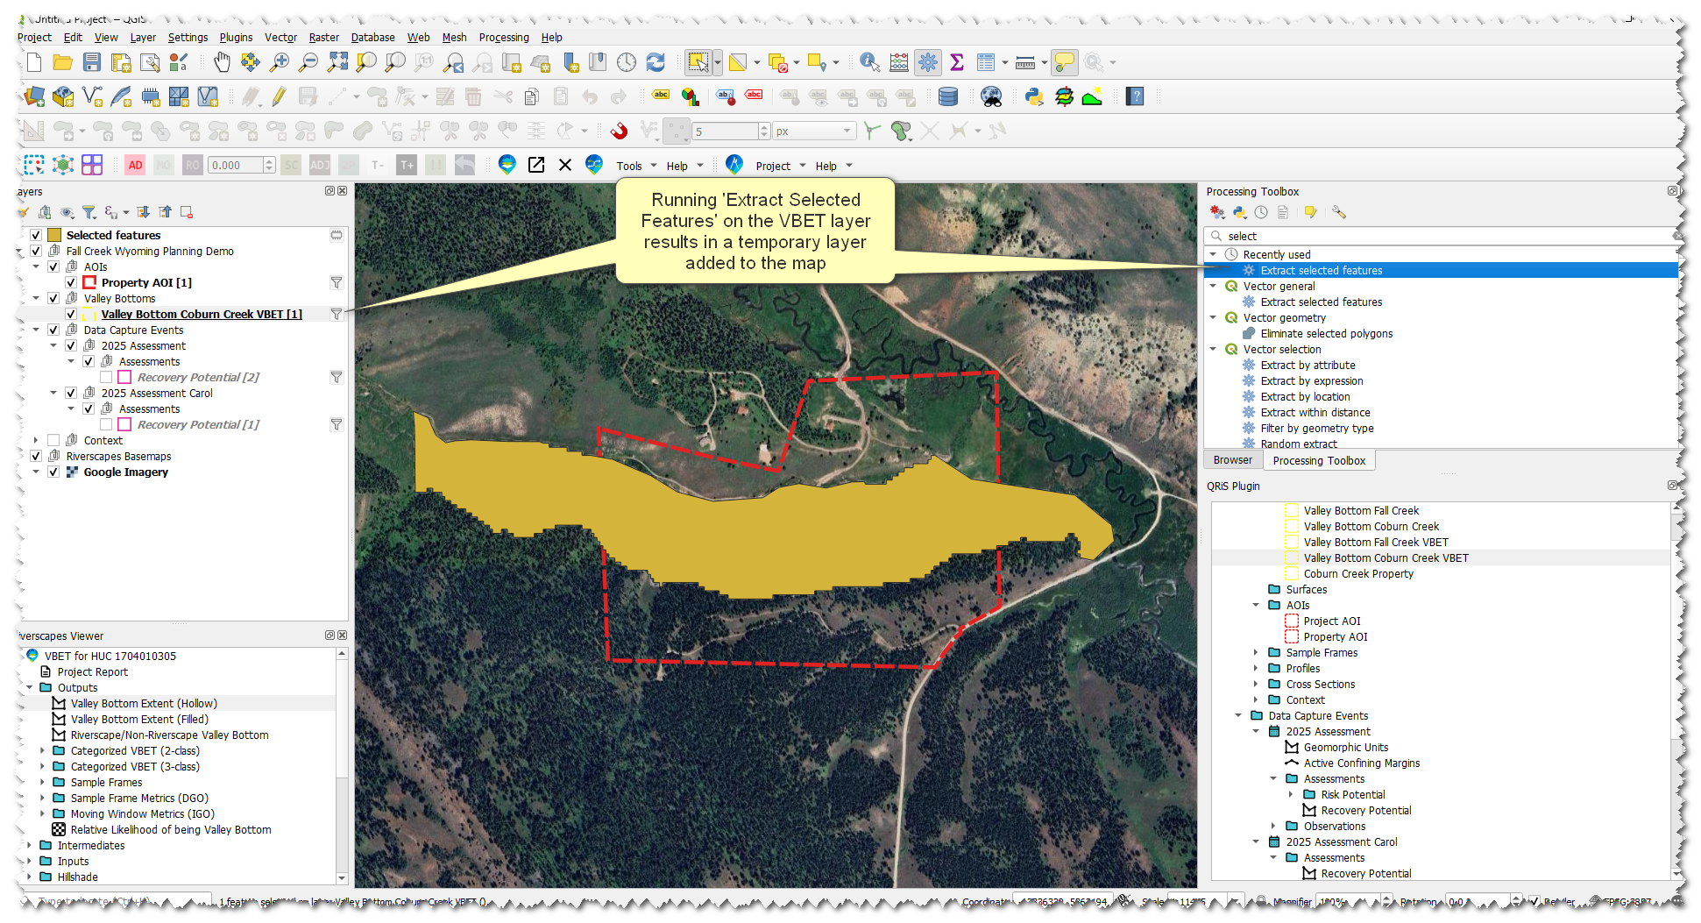This screenshot has height=923, width=1701.
Task: Uncheck the Google Imagery layer checkbox
Action: pyautogui.click(x=53, y=472)
